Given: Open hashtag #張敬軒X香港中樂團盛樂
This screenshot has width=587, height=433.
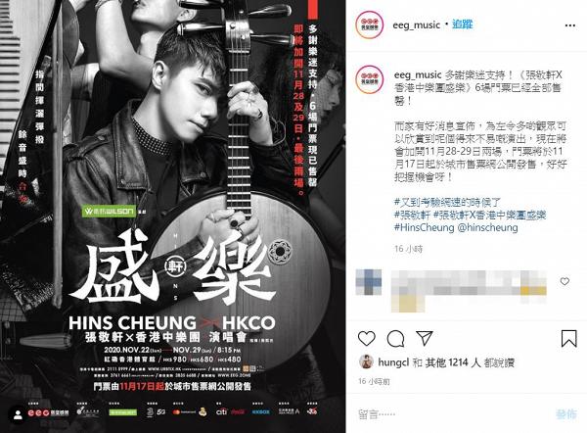Looking at the screenshot, I should coord(489,215).
